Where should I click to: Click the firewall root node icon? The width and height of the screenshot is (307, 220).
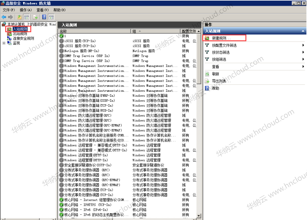(4, 24)
